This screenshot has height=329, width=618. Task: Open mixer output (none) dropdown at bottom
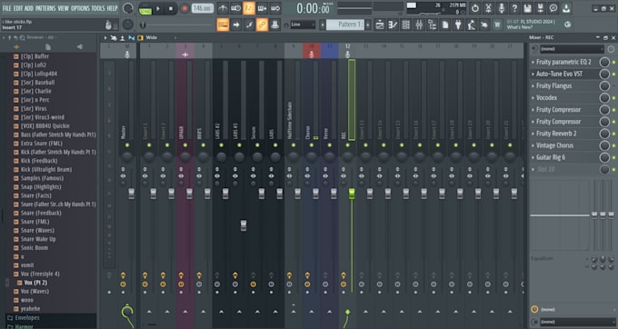(577, 322)
